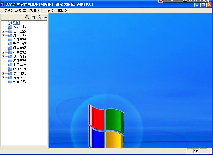Expand the 外贸论坛 tree node

coord(3,82)
